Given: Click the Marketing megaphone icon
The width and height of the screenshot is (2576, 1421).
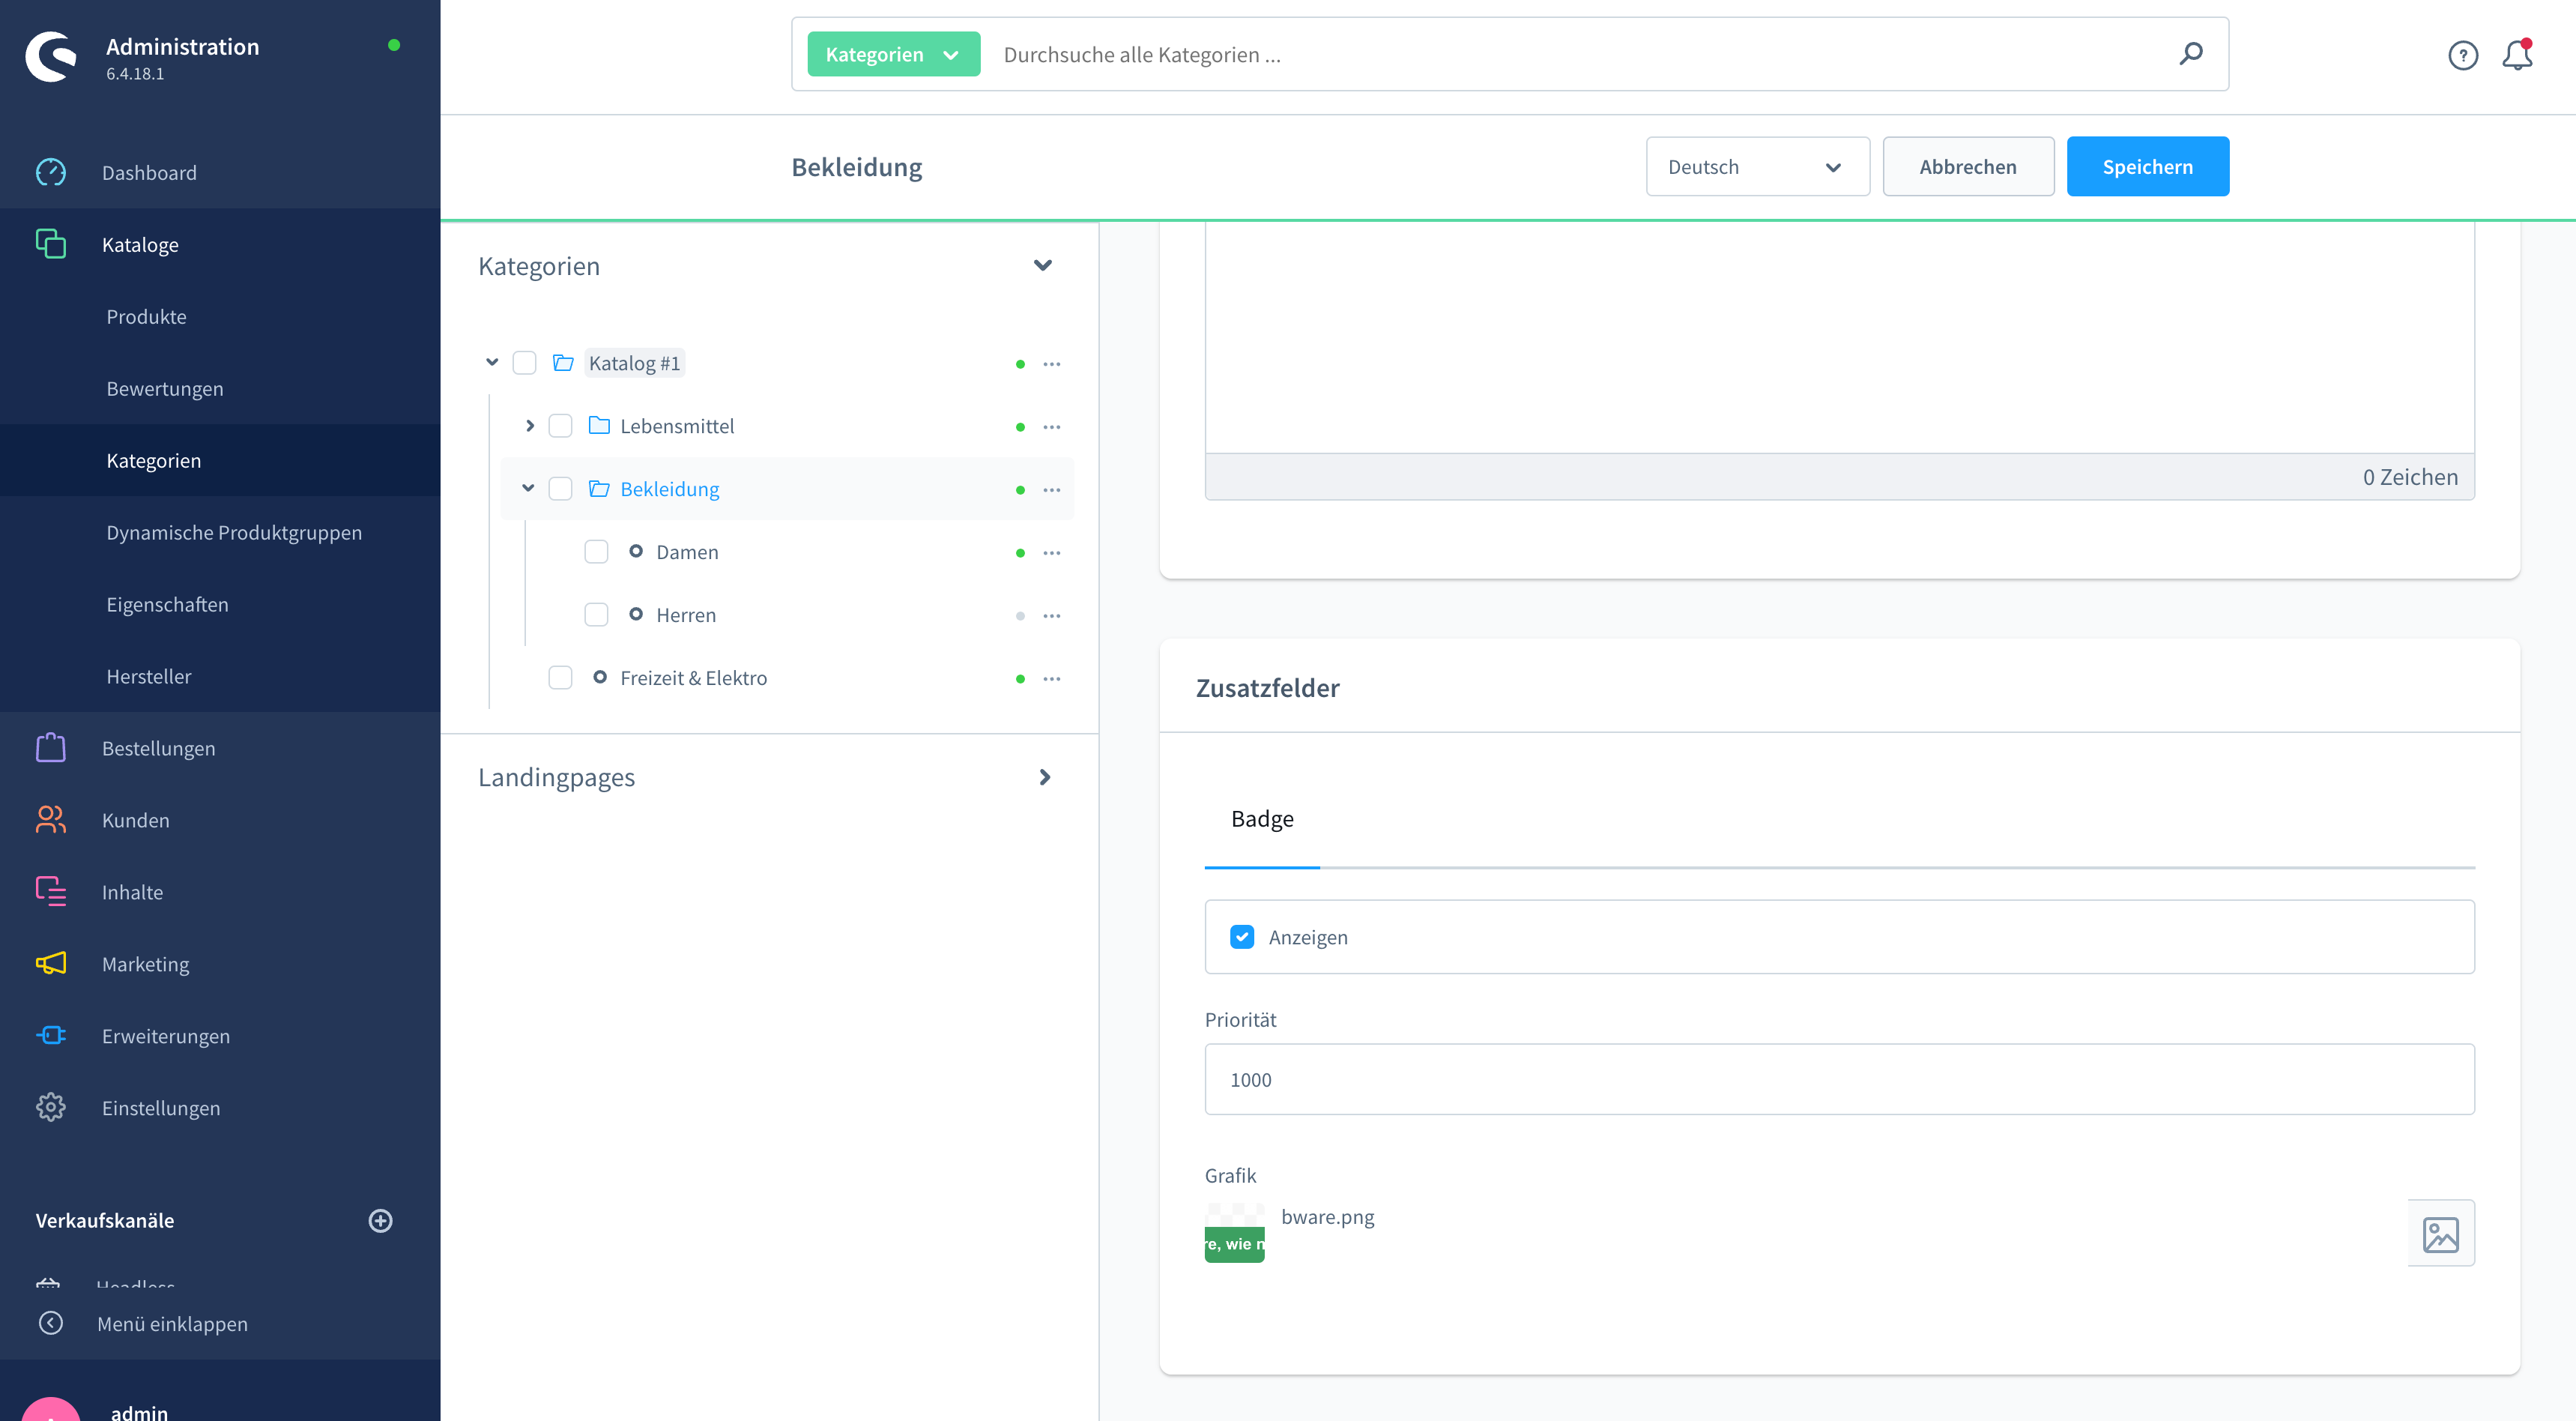Looking at the screenshot, I should tap(51, 964).
